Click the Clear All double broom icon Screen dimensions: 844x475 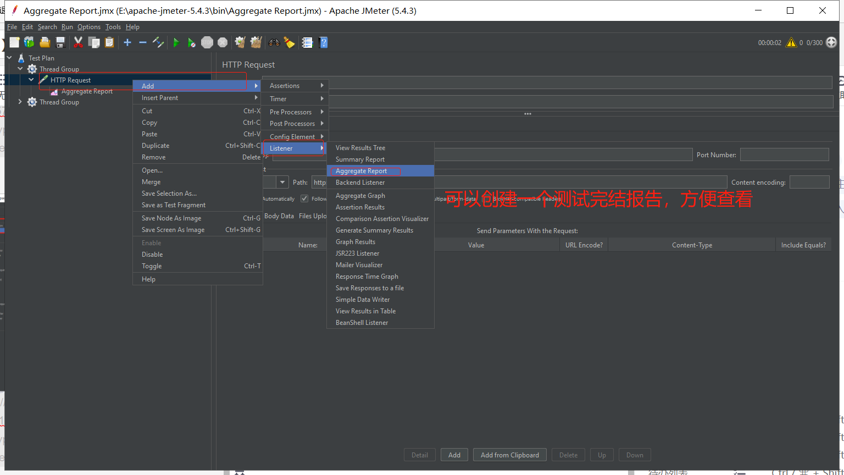coord(256,42)
